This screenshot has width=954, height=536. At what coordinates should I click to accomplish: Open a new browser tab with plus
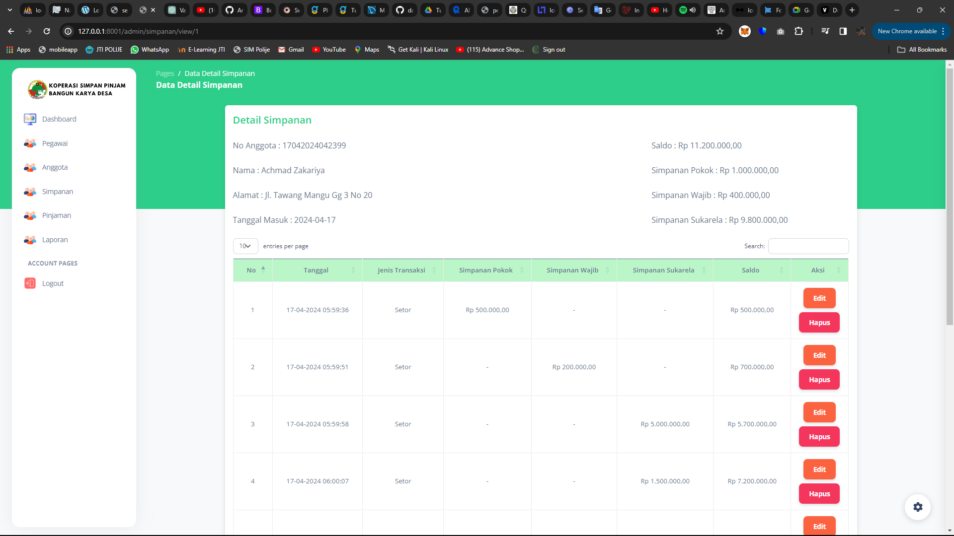pos(852,10)
